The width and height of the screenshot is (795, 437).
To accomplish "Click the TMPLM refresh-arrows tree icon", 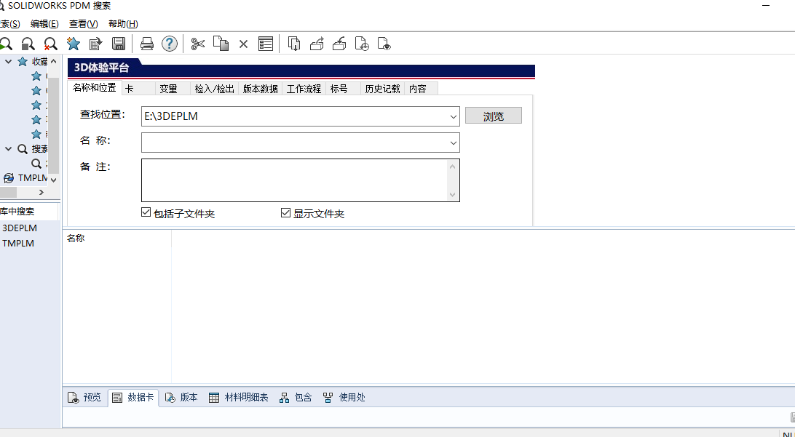I will coord(9,177).
